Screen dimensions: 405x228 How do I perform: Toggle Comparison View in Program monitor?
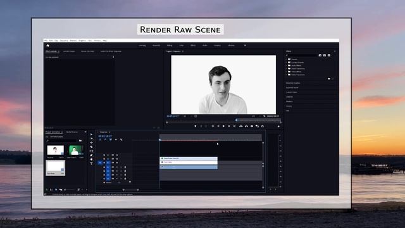click(x=258, y=126)
